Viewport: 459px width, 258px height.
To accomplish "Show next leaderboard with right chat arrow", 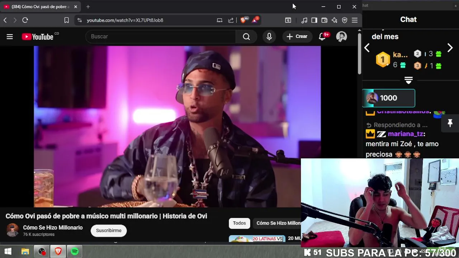I will click(x=450, y=48).
